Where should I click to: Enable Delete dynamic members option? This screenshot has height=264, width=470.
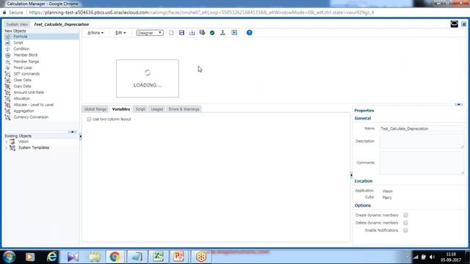[x=405, y=223]
